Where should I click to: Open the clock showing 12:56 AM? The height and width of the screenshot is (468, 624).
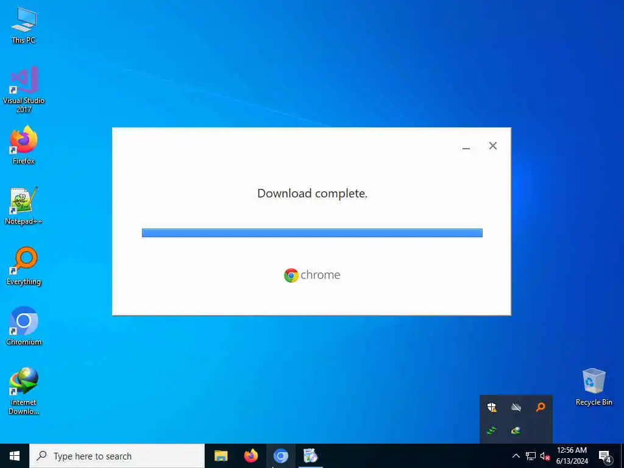point(572,456)
